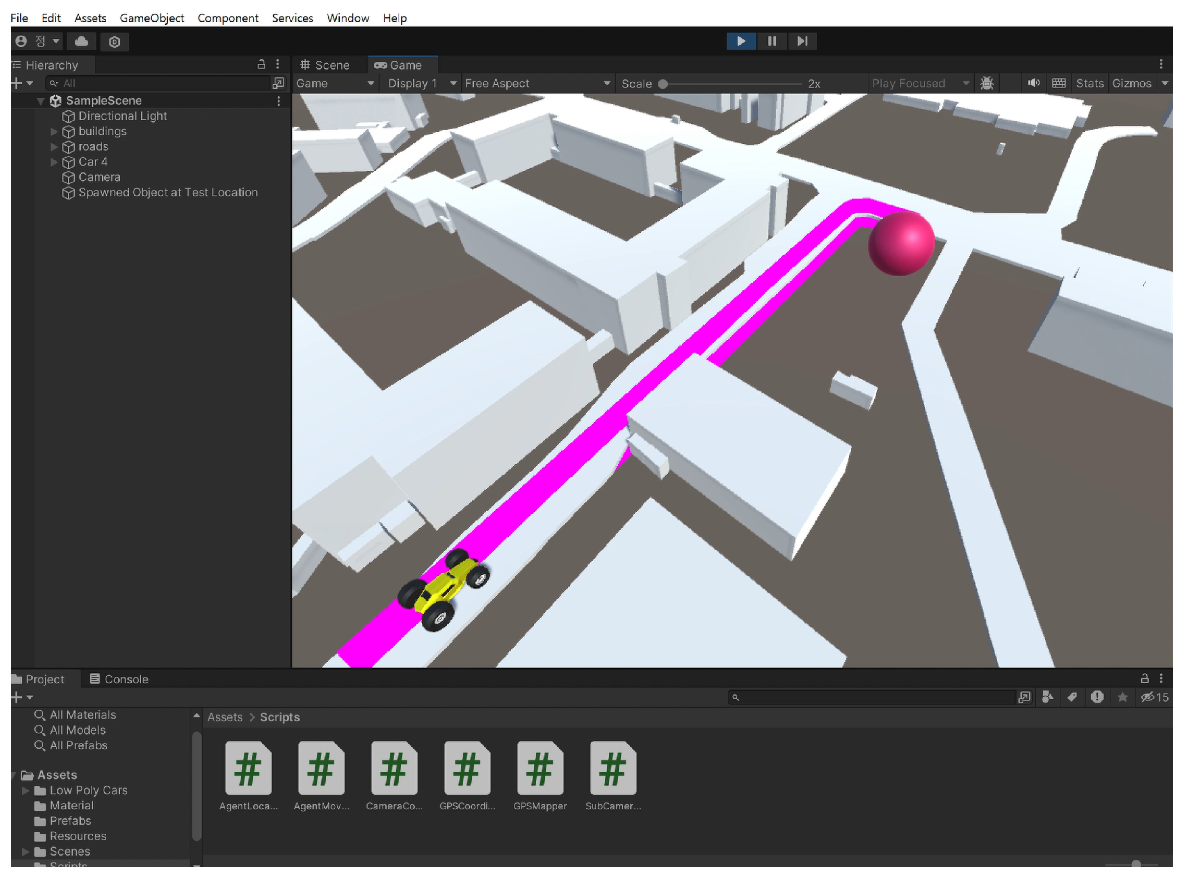Open the GameObject menu
The height and width of the screenshot is (879, 1183).
point(152,17)
